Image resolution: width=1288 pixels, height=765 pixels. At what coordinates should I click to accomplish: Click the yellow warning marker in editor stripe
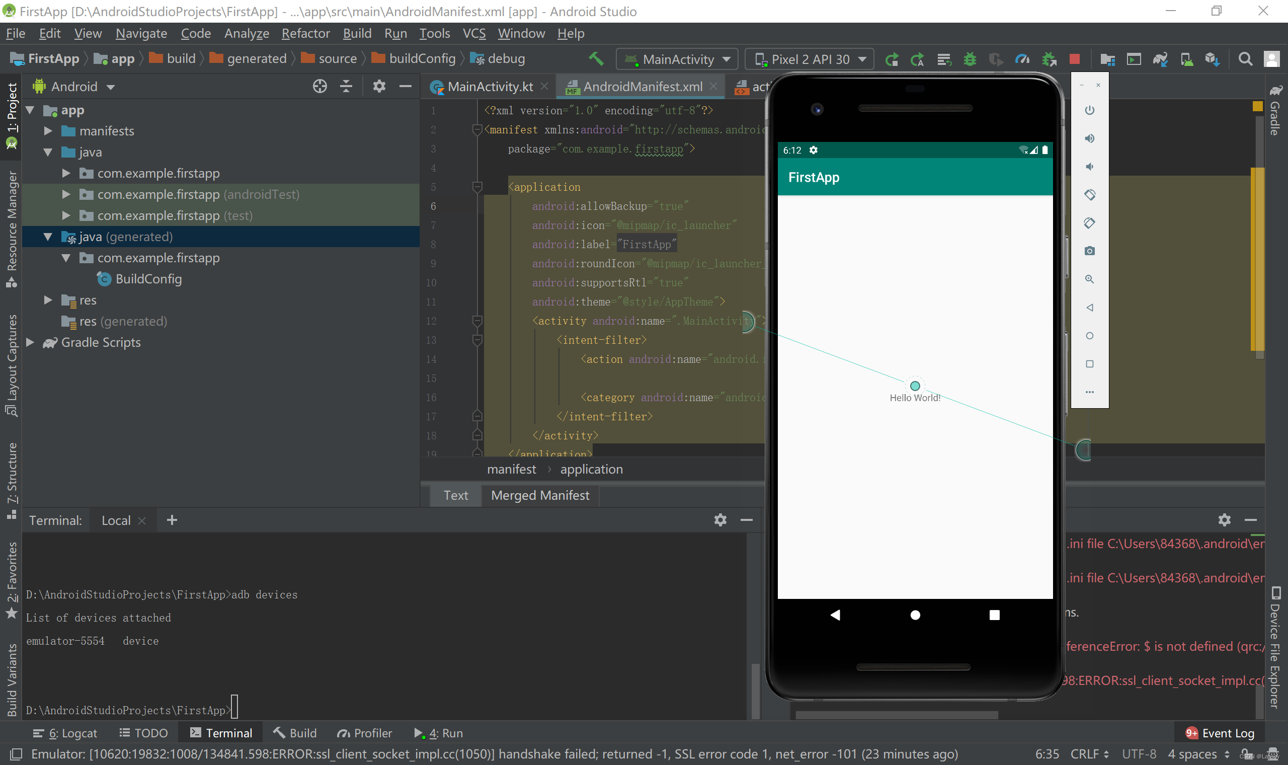1257,106
